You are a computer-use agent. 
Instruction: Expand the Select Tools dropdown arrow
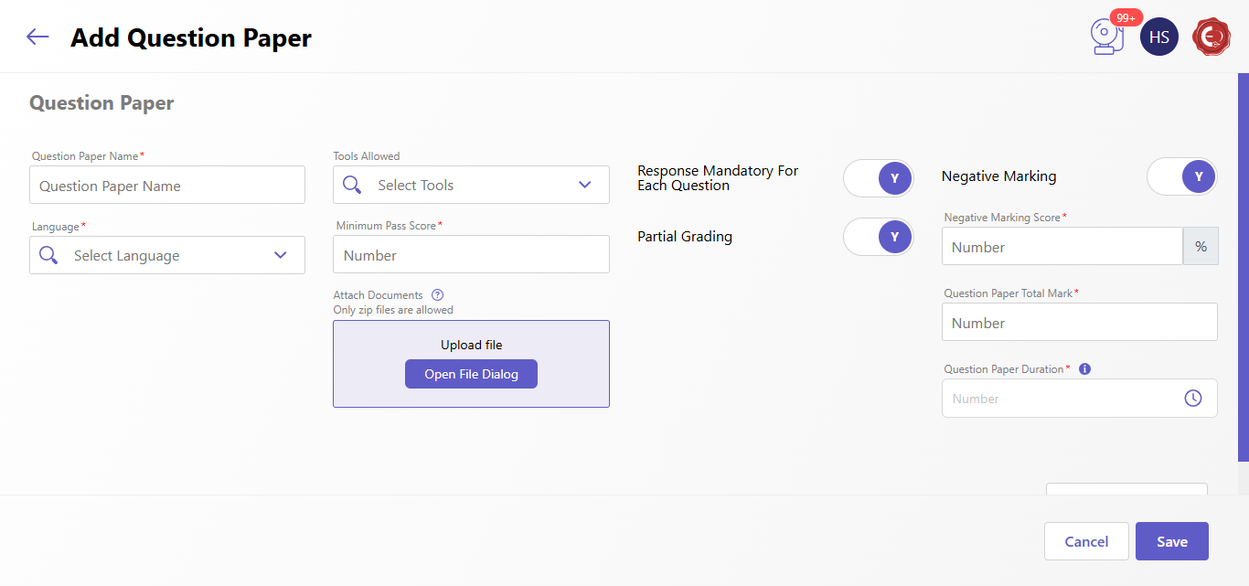[585, 185]
